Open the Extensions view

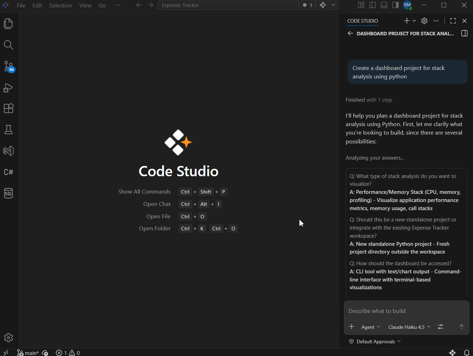8,108
